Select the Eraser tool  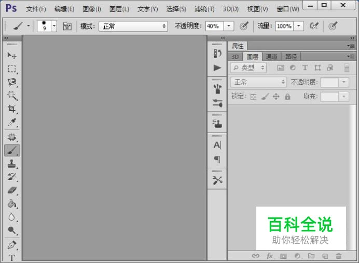coord(12,190)
